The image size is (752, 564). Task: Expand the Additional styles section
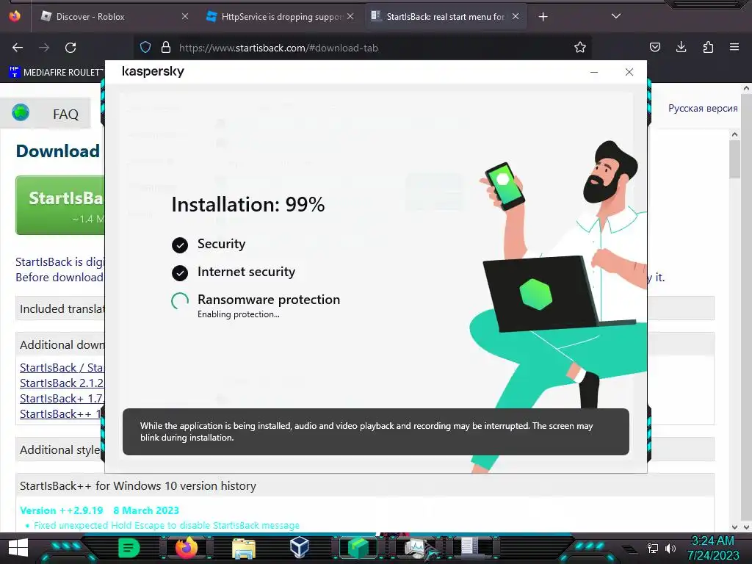tap(60, 450)
